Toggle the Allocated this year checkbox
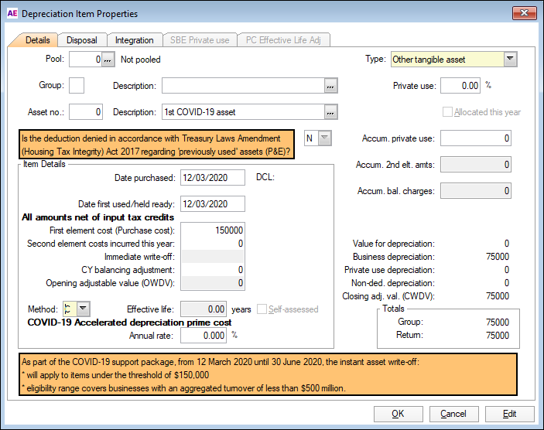The height and width of the screenshot is (430, 544). [x=447, y=112]
